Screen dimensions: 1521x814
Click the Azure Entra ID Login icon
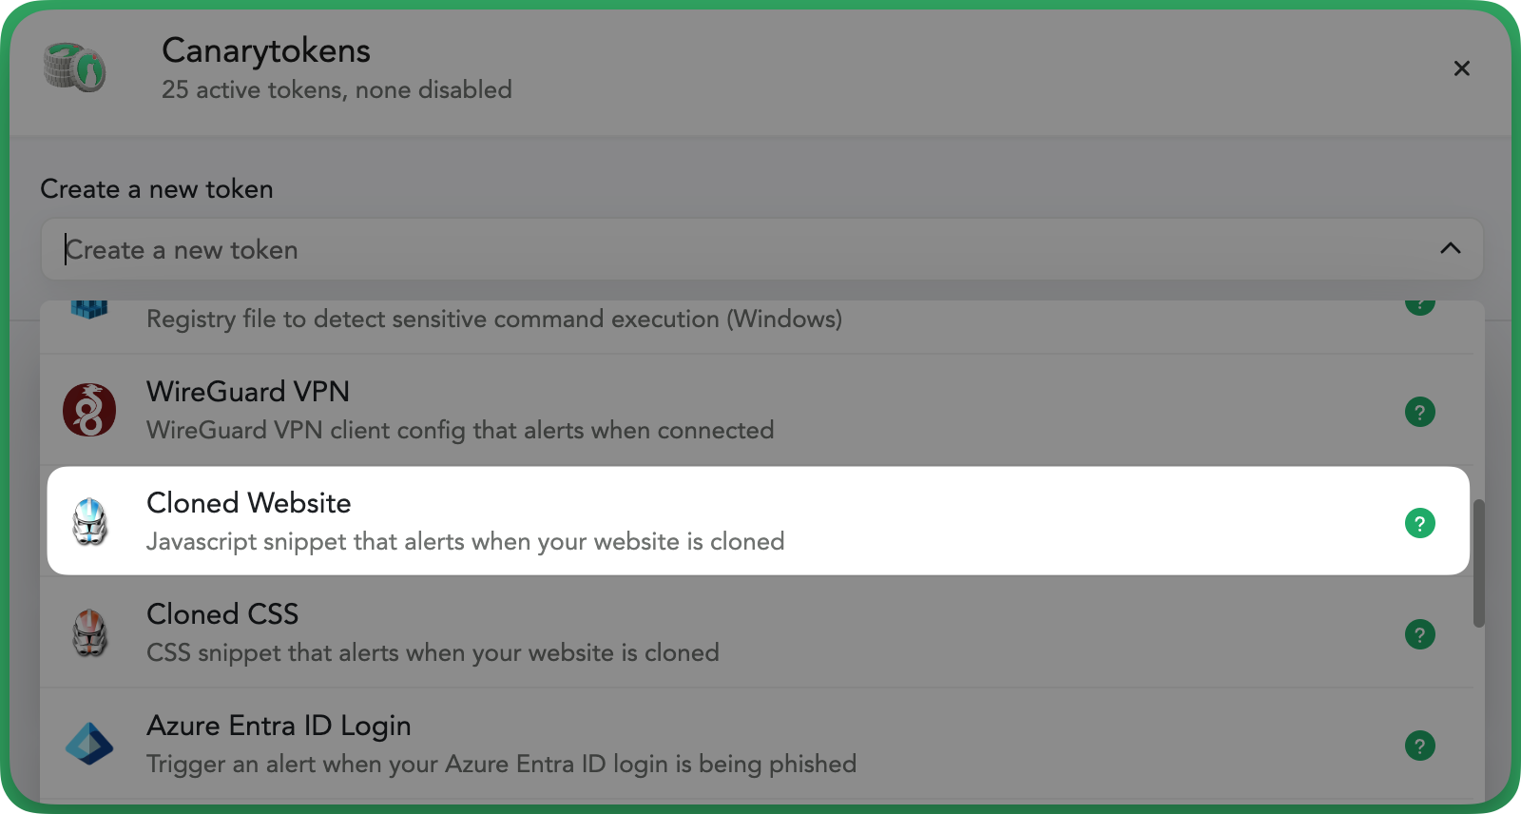pos(89,744)
